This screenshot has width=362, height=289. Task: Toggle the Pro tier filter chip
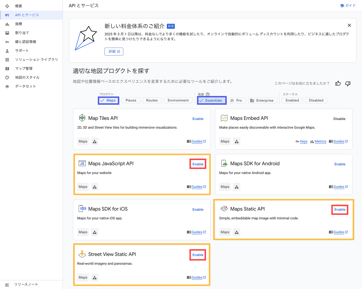coord(236,100)
